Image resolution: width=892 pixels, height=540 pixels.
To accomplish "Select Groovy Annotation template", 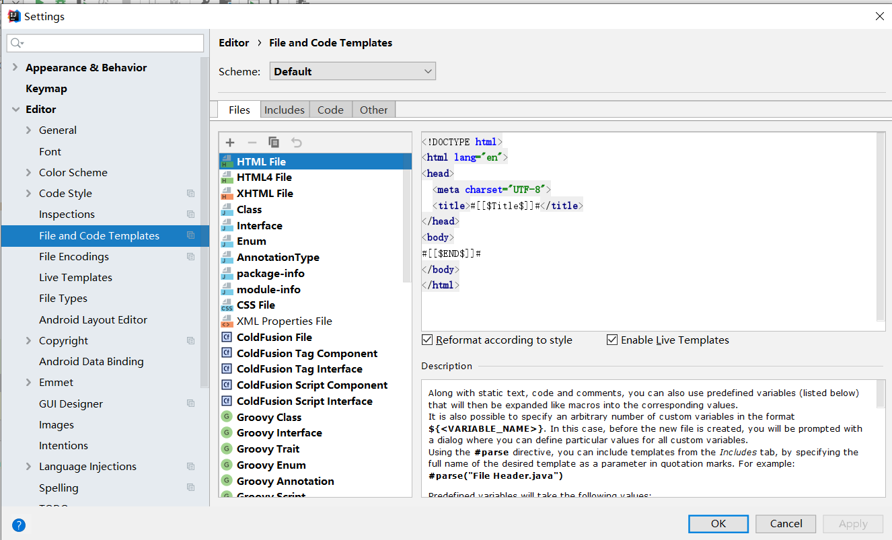I will [285, 481].
